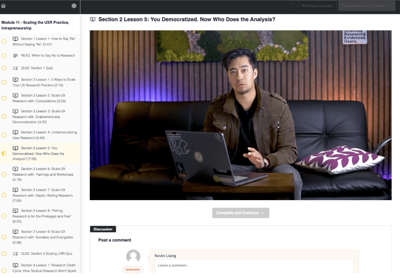400x278 pixels.
Task: Click the home icon in top-left corner
Action: pyautogui.click(x=3, y=6)
